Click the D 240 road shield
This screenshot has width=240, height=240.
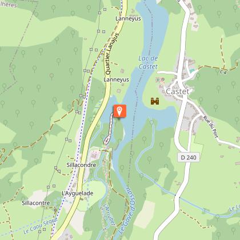coord(189,157)
